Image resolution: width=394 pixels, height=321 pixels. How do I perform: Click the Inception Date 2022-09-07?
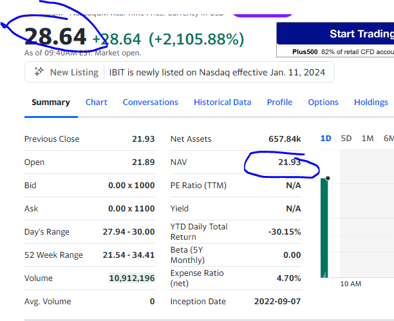pos(277,302)
